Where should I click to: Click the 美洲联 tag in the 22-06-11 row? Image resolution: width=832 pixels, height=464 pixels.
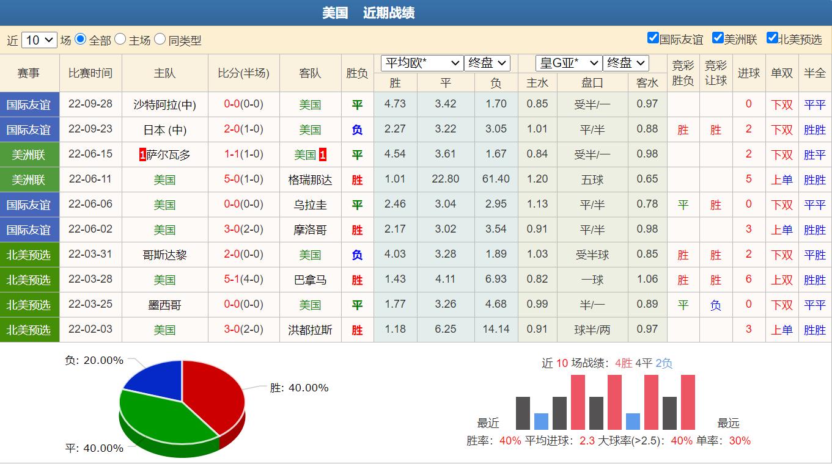[29, 179]
